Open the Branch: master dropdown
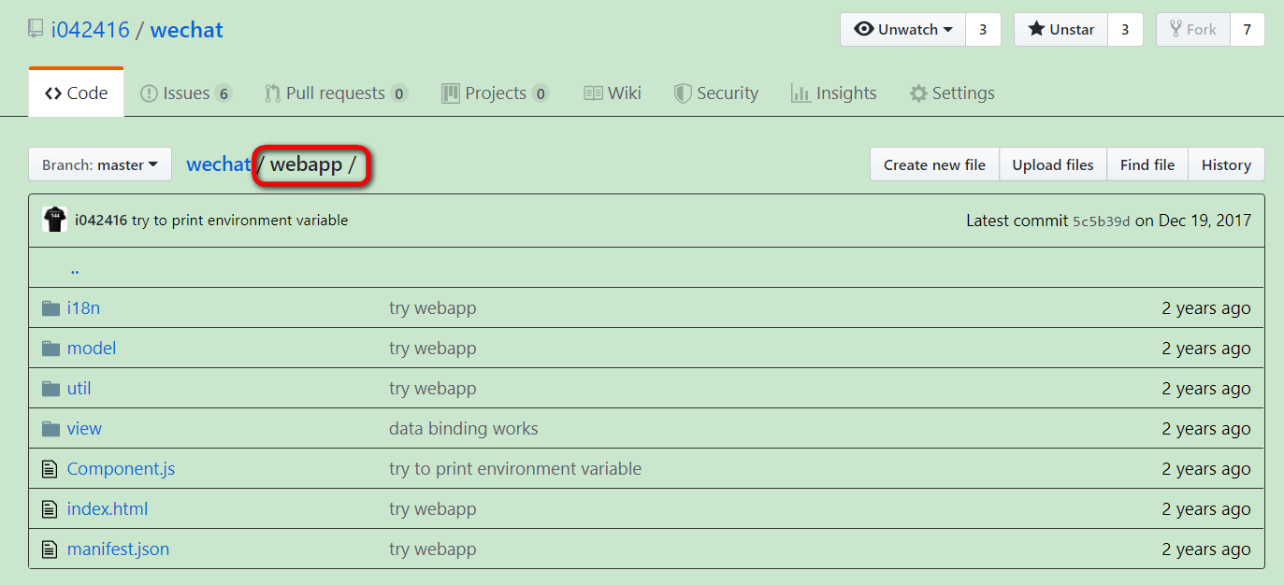Viewport: 1284px width, 585px height. [100, 164]
